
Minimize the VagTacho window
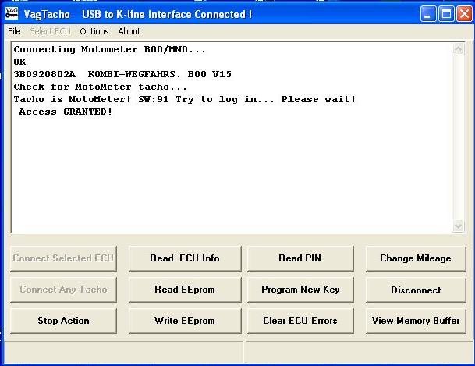coord(427,13)
